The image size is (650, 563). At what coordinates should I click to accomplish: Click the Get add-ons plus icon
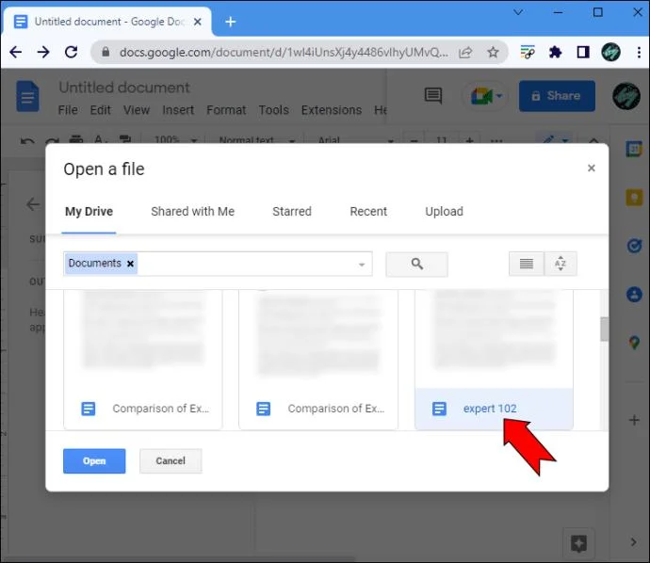(x=634, y=421)
